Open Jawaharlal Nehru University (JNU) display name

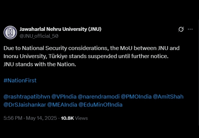pos(61,29)
